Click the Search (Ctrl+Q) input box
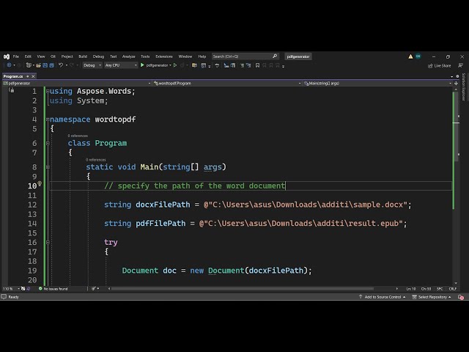 [x=240, y=56]
